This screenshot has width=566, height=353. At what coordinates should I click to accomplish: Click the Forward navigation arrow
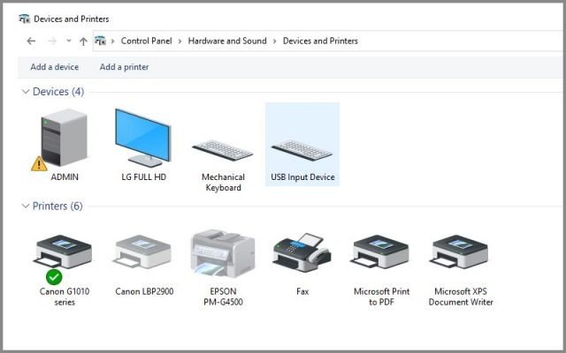[x=52, y=41]
